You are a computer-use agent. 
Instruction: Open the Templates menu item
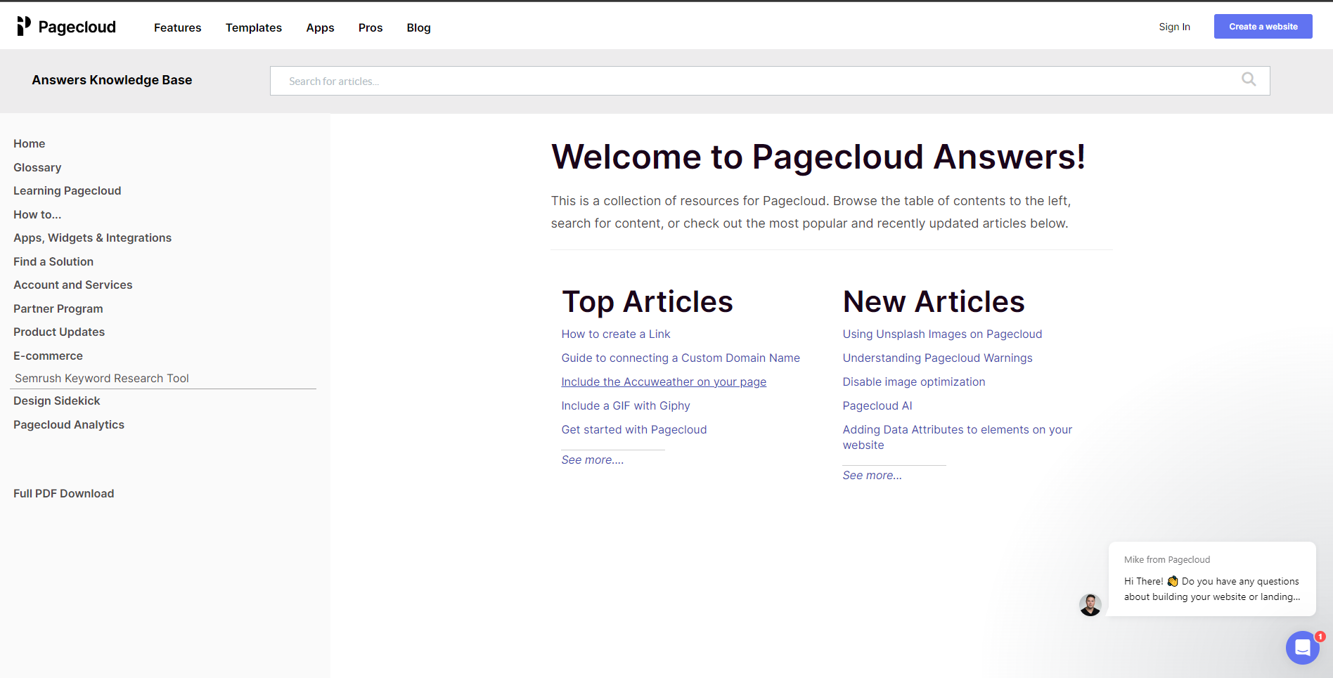click(254, 27)
